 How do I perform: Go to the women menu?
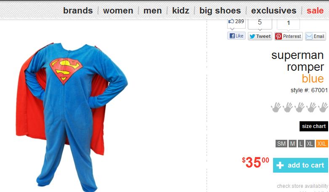coord(118,11)
